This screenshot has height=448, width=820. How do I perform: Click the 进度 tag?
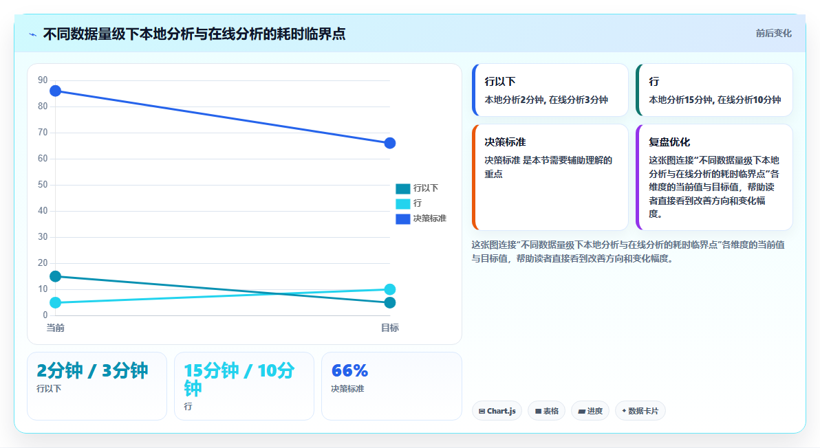click(x=590, y=411)
